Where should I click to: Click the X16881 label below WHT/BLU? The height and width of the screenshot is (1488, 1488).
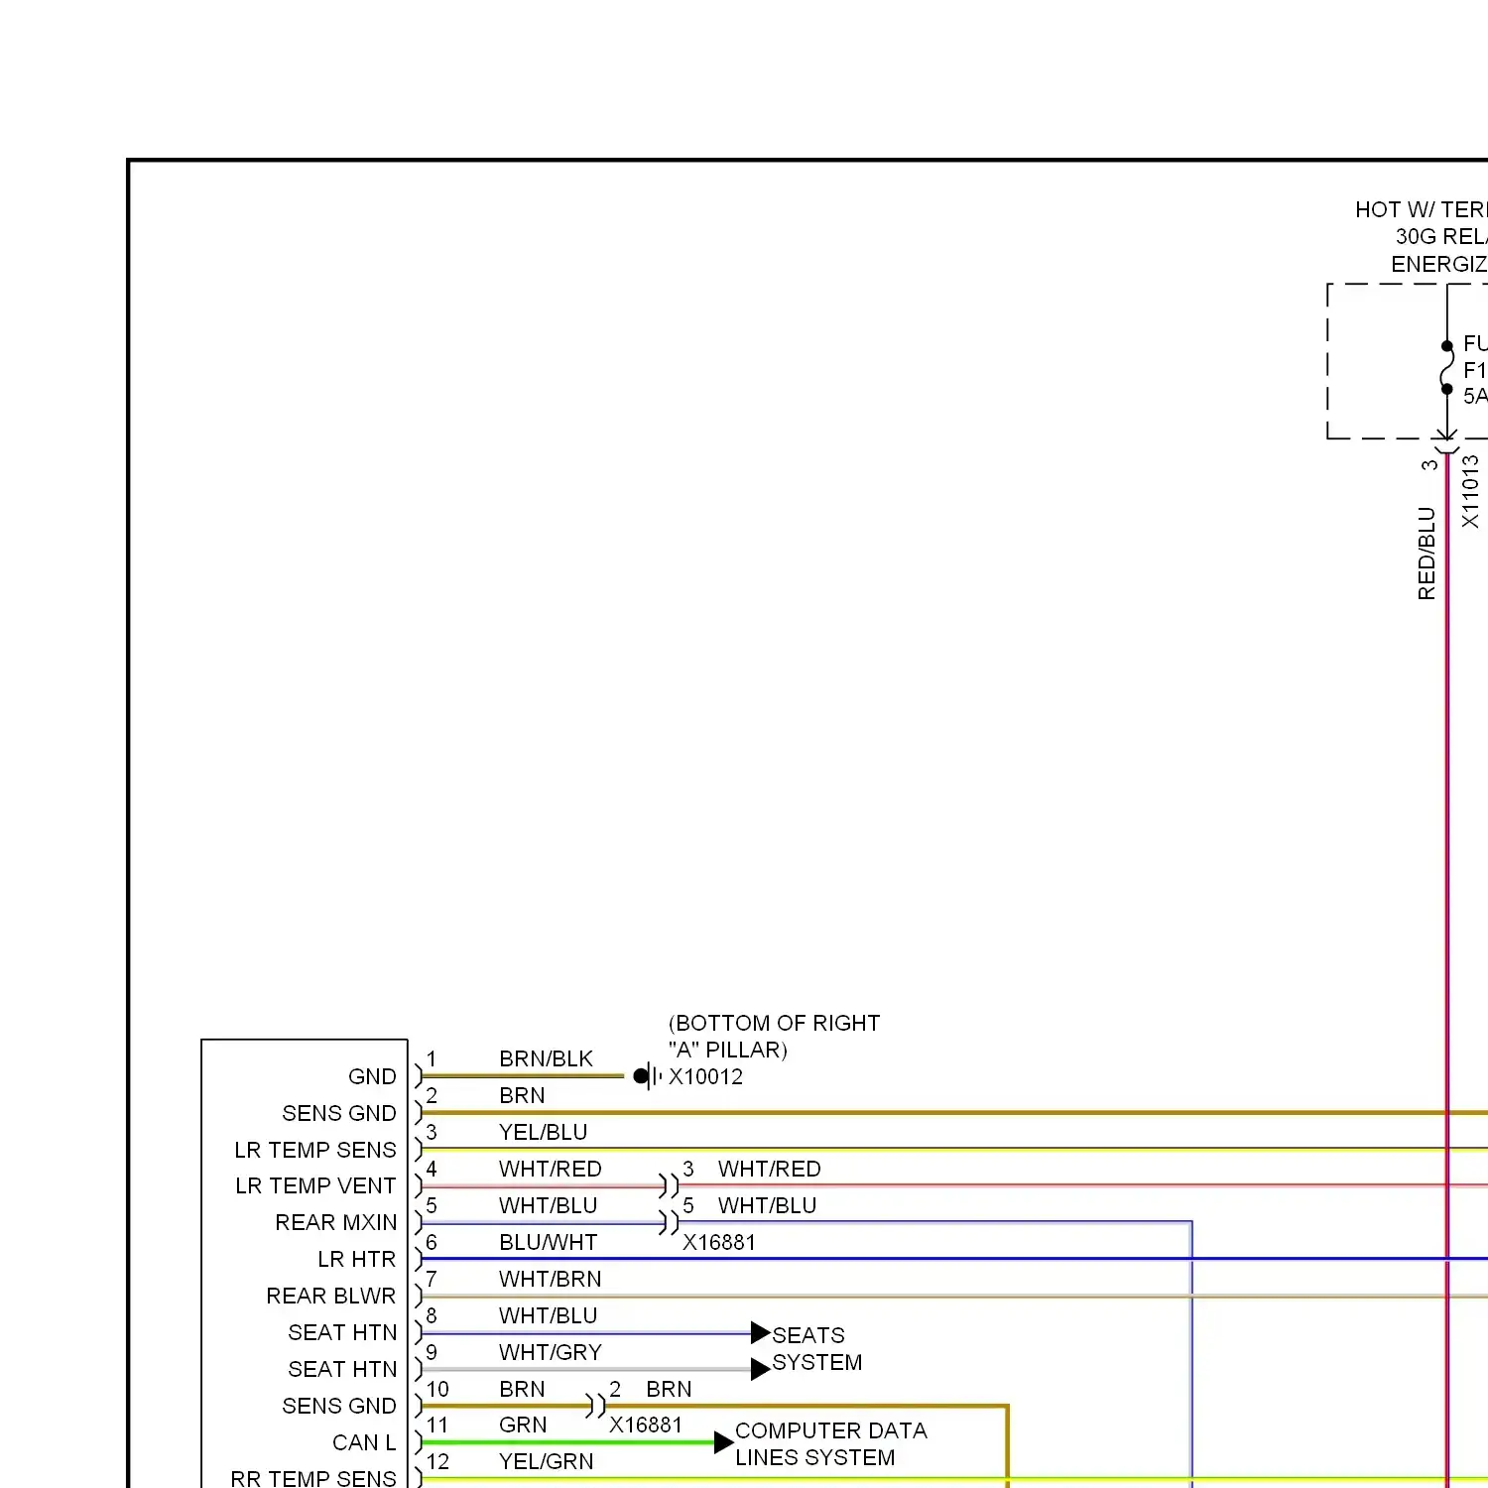coord(719,1242)
